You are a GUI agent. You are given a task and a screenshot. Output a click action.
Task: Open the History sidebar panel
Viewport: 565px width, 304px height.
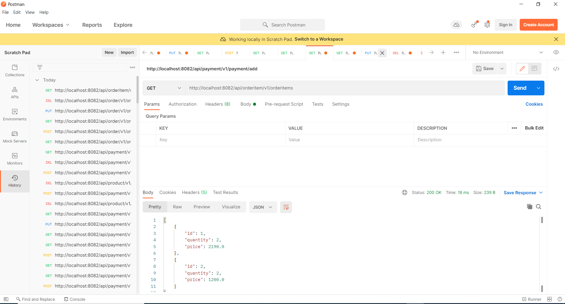coord(15,181)
